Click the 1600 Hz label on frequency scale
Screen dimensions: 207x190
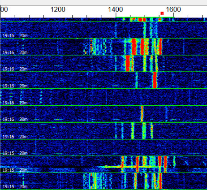[x=173, y=10]
